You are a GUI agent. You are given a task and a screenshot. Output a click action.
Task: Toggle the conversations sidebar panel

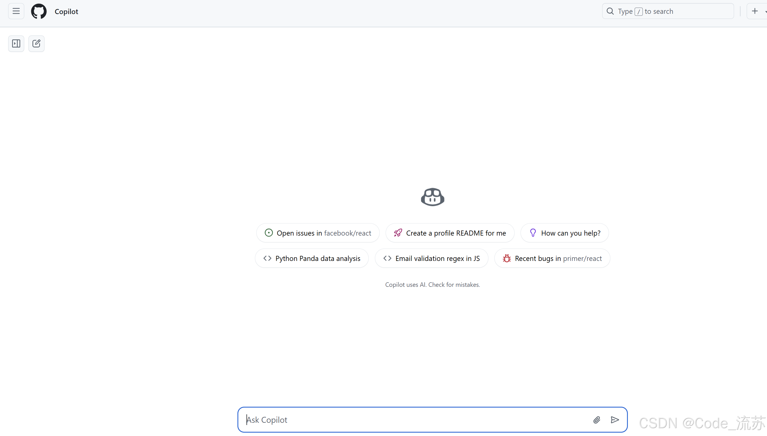(16, 44)
